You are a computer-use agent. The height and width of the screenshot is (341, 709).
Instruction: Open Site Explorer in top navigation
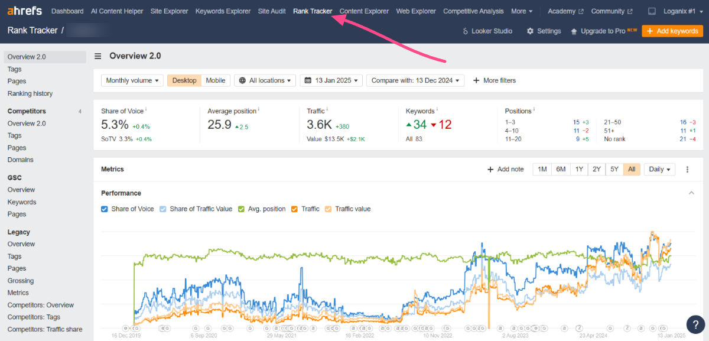point(169,11)
